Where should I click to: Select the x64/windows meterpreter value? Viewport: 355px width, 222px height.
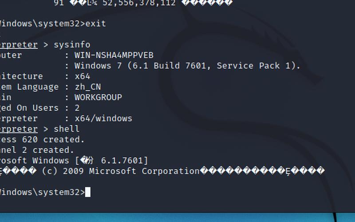click(103, 119)
